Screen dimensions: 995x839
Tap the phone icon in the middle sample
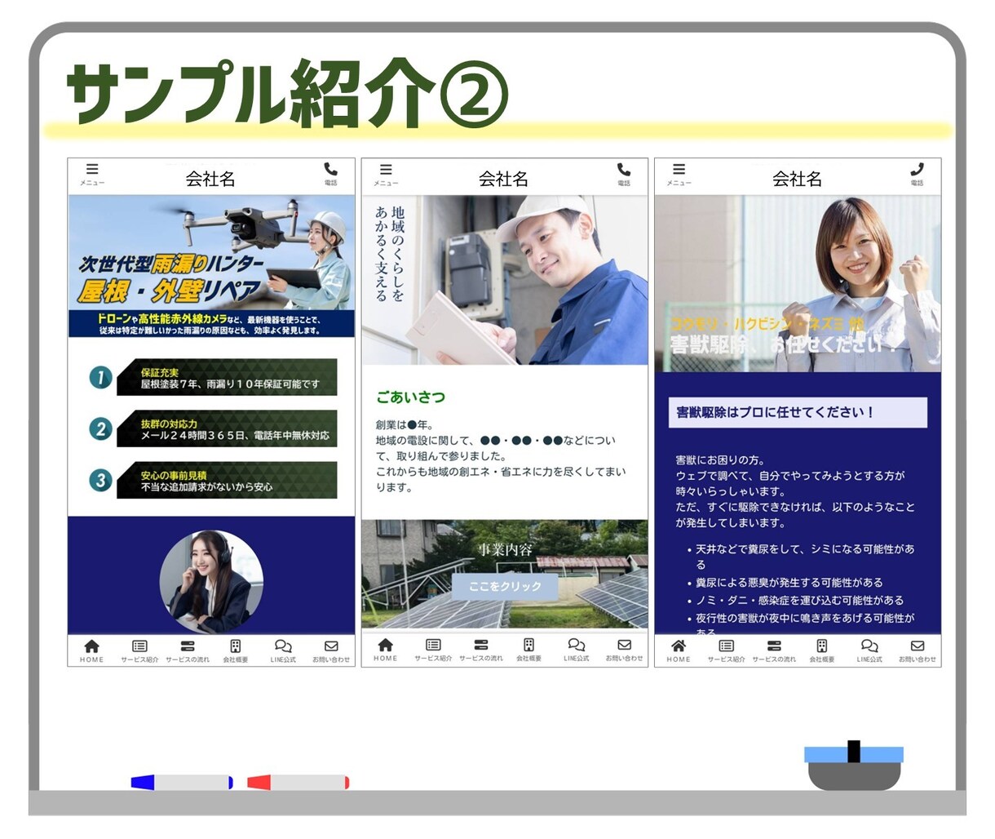[624, 174]
